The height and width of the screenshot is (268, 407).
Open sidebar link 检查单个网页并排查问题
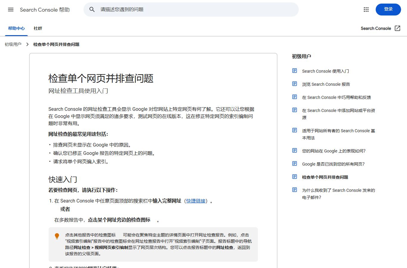click(325, 177)
